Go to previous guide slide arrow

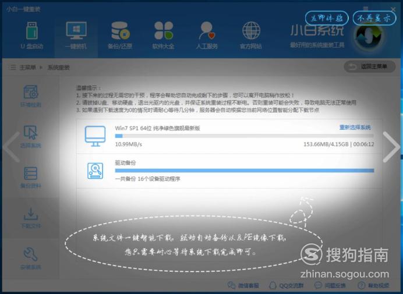pyautogui.click(x=12, y=147)
